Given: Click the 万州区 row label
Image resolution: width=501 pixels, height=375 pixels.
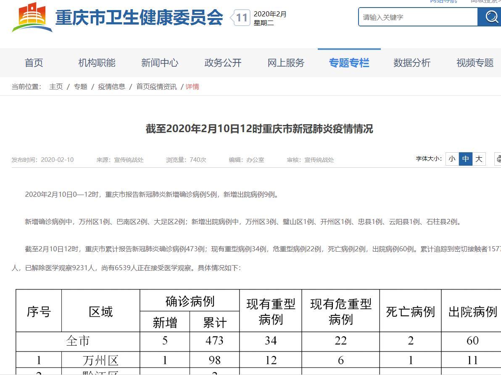Looking at the screenshot, I should [x=100, y=360].
